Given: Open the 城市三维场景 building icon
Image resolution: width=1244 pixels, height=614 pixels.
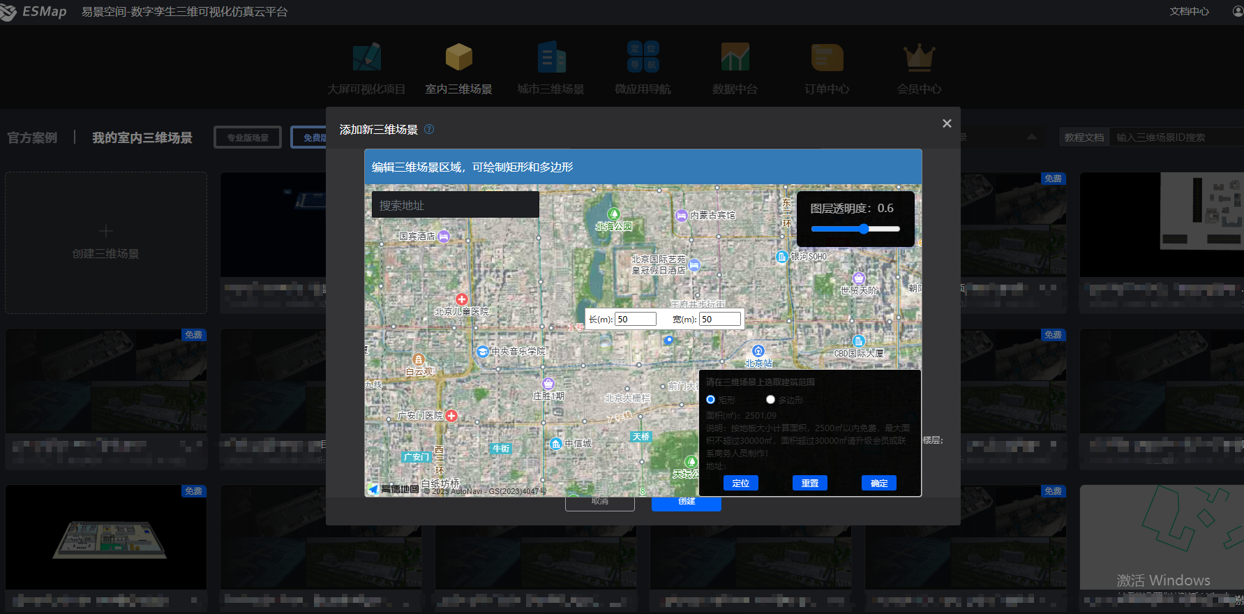Looking at the screenshot, I should (551, 57).
